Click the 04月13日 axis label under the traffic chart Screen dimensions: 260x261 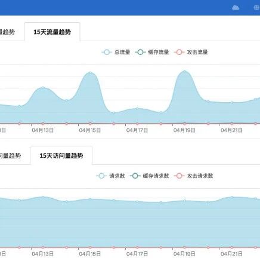point(43,130)
